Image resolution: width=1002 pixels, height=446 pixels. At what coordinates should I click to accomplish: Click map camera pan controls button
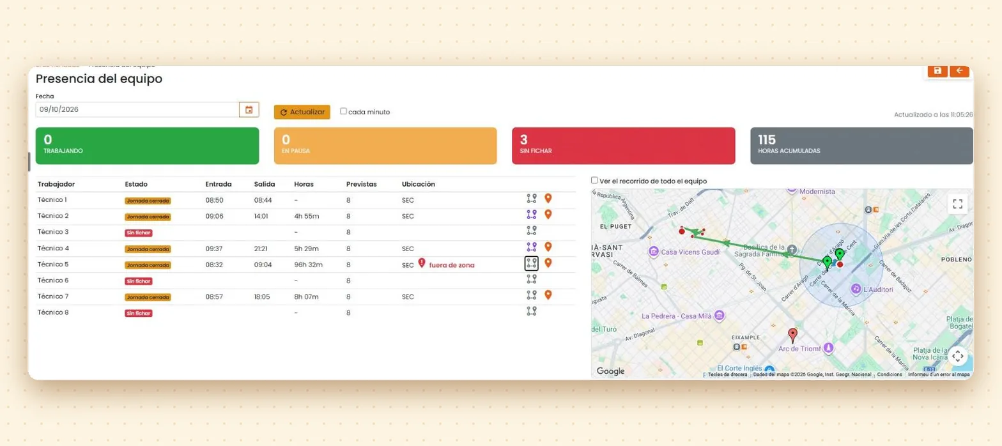coord(957,356)
